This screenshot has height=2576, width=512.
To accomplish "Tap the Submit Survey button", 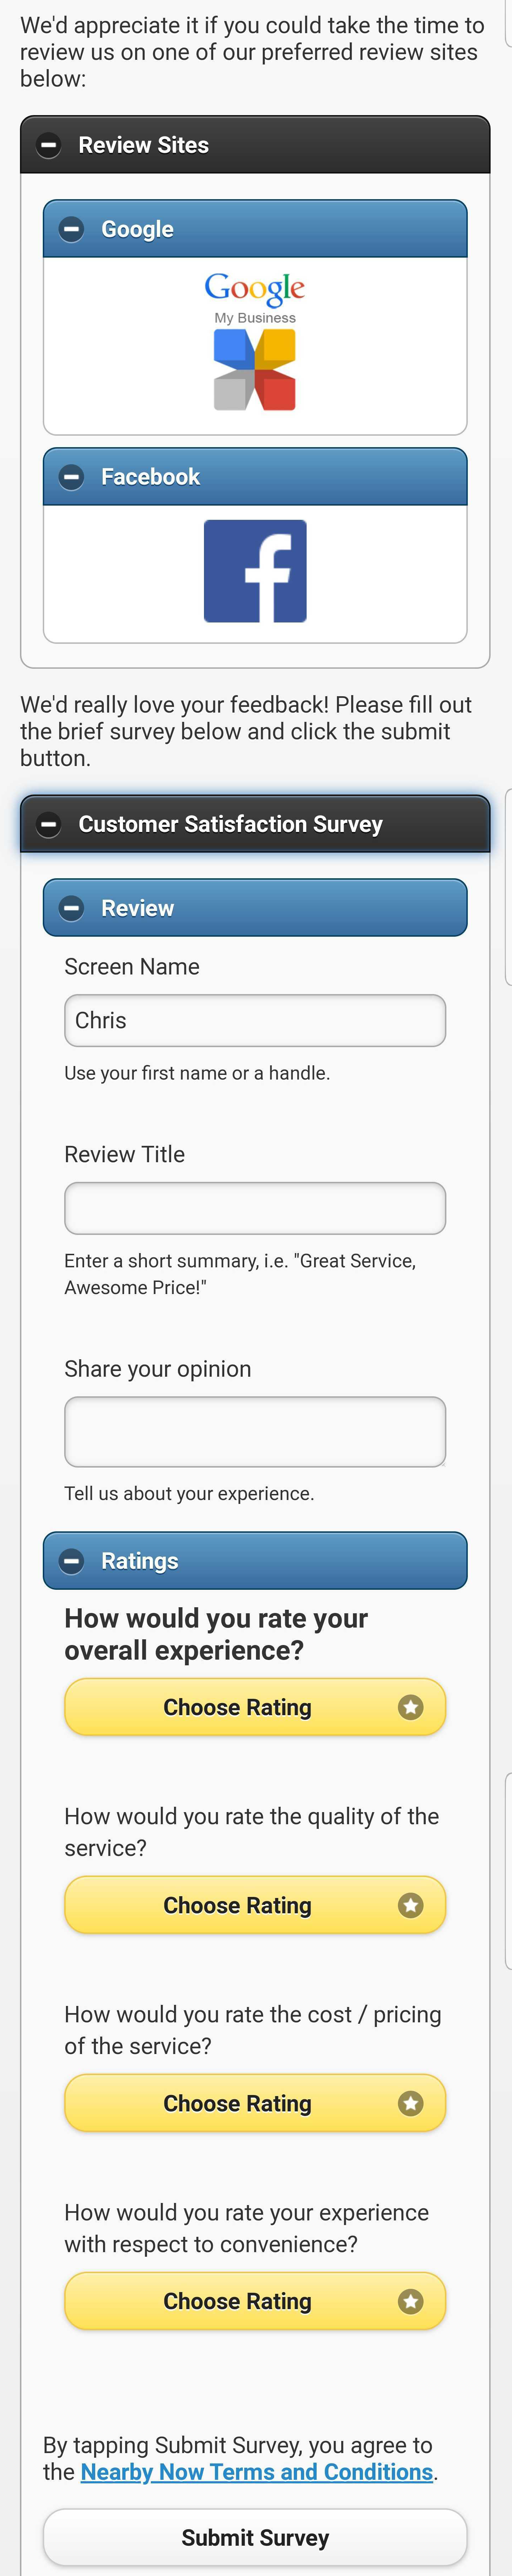I will coord(255,2537).
